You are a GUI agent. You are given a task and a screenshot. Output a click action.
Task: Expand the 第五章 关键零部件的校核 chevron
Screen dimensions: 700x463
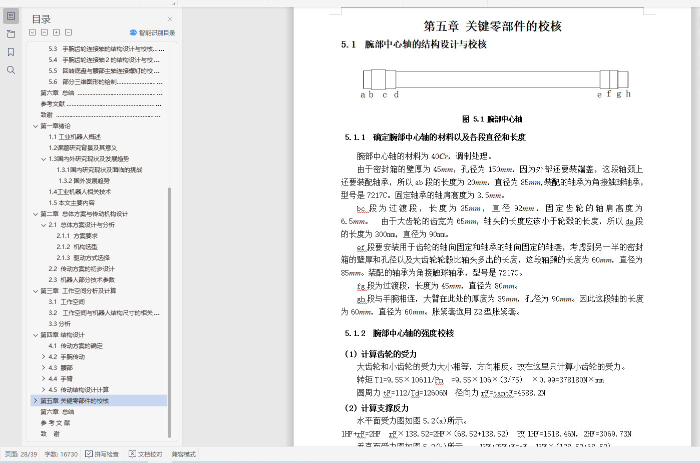tap(36, 401)
